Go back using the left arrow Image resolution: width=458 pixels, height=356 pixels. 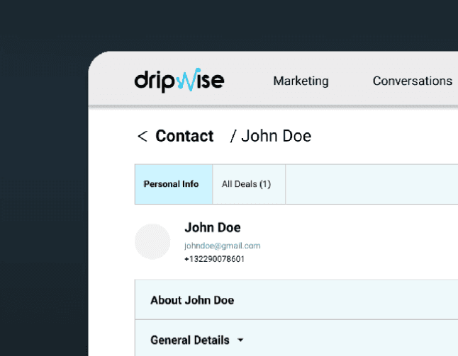click(x=143, y=136)
